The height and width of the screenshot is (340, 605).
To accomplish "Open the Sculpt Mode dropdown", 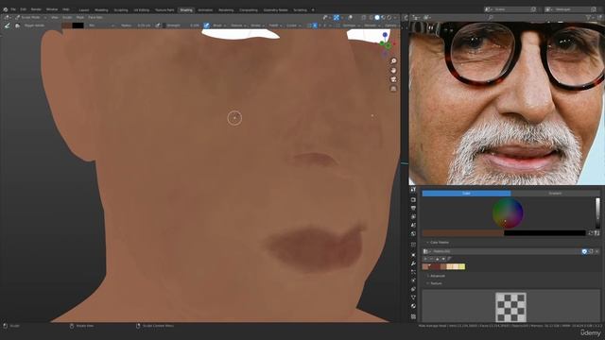I will (x=30, y=17).
